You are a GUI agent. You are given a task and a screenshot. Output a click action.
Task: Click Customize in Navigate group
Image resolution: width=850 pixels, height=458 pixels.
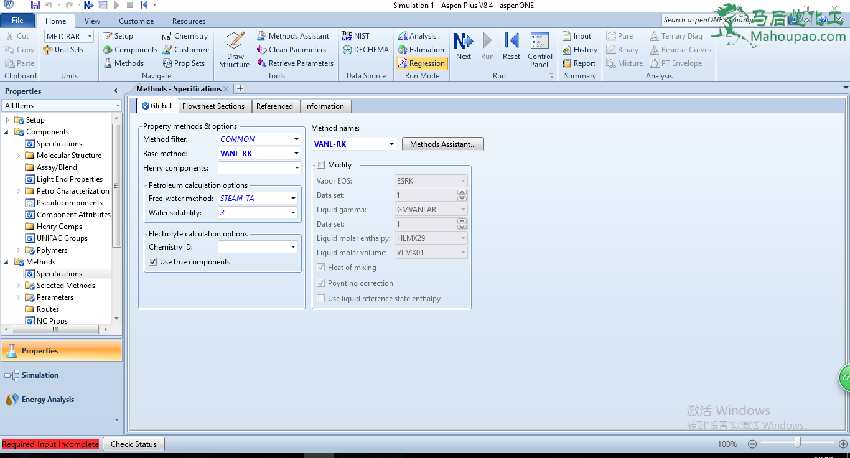185,50
